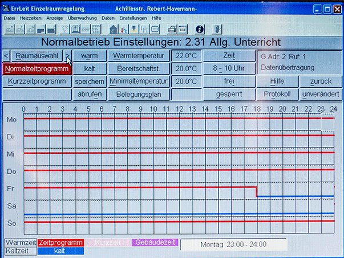Go to previous room with the < arrow
Viewport: 344px width, 258px height.
pyautogui.click(x=6, y=56)
